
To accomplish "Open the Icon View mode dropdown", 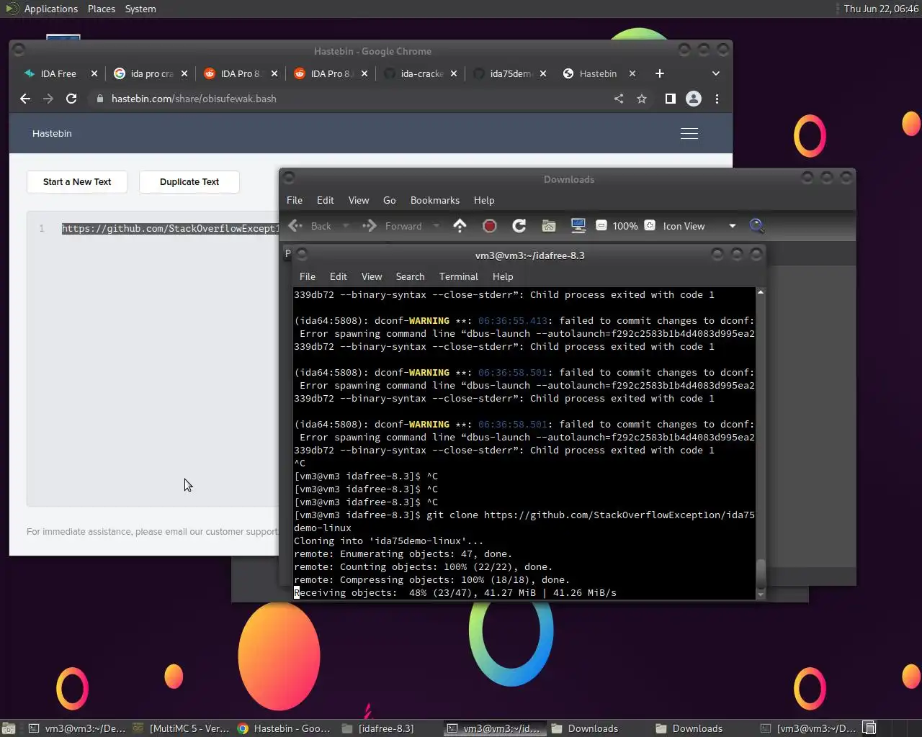I will pyautogui.click(x=698, y=226).
